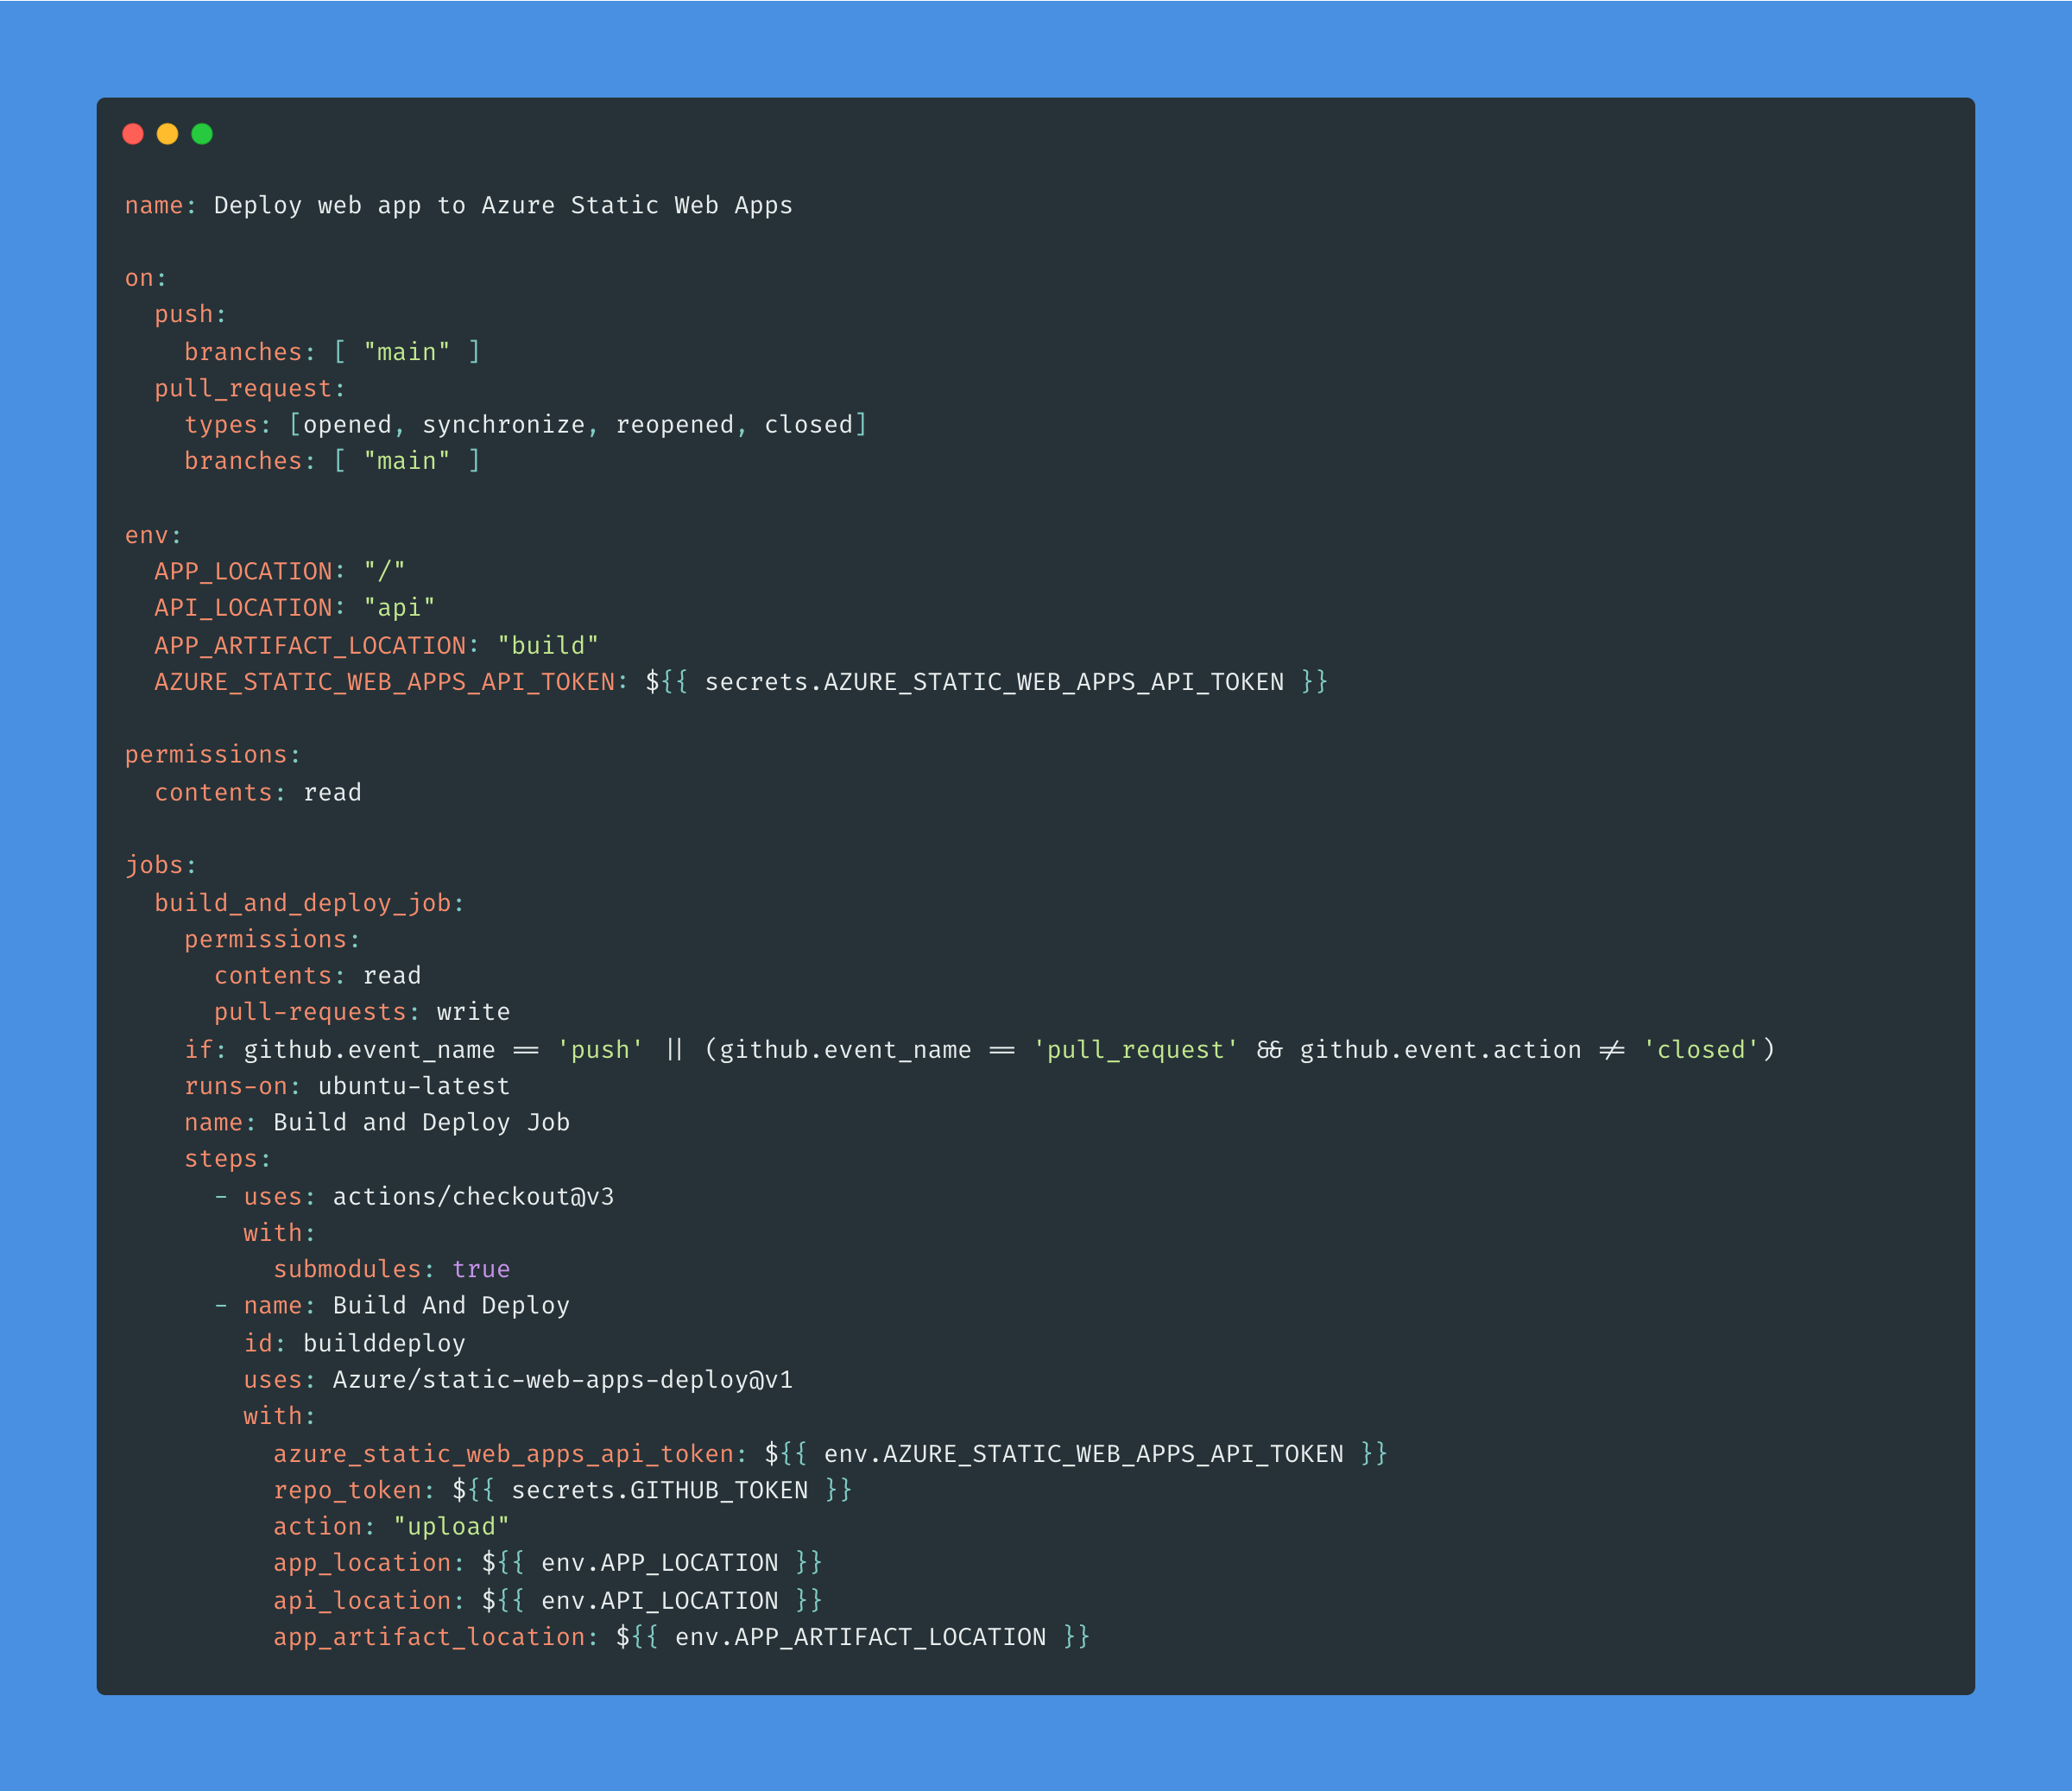The image size is (2072, 1791).
Task: Click the "build" string value
Action: tap(547, 646)
